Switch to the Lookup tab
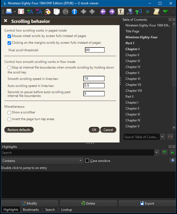The image size is (177, 214). tap(67, 210)
